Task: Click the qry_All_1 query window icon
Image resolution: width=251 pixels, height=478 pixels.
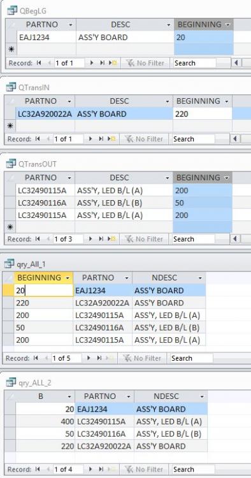Action: tap(10, 264)
